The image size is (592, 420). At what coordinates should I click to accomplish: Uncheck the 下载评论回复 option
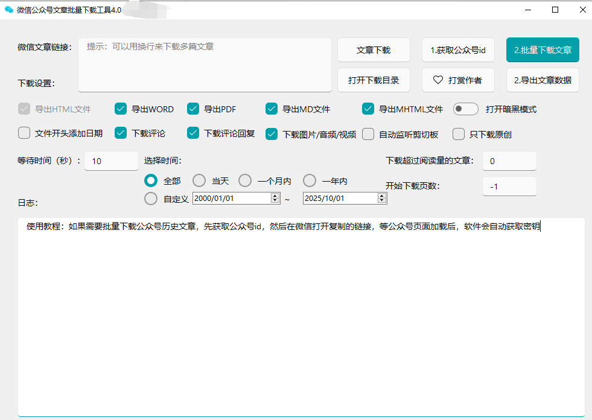pyautogui.click(x=193, y=133)
